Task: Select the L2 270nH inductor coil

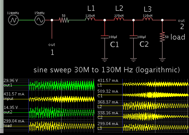Action: coord(119,19)
